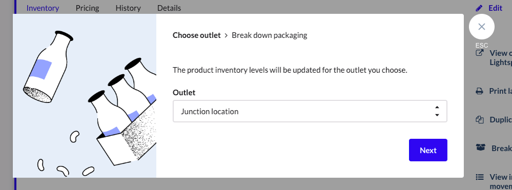Click the up-down arrows on the Outlet selector

point(437,111)
